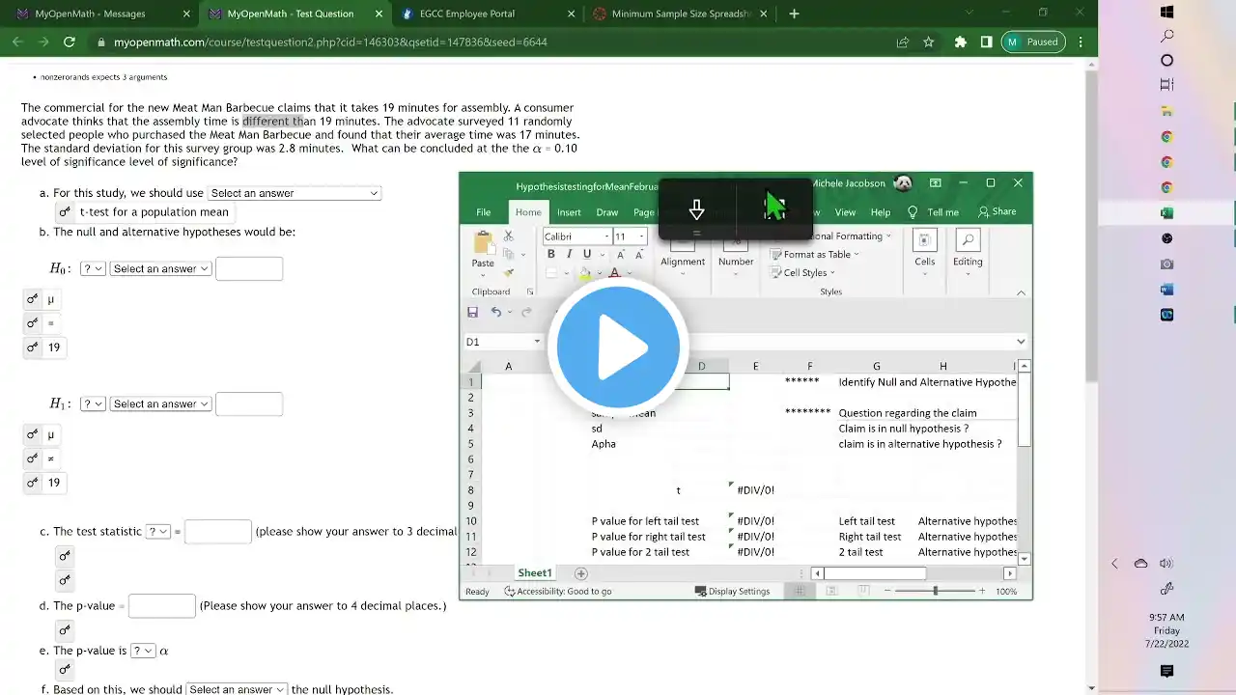Screen dimensions: 1236x695
Task: Click the Undo arrow icon in Excel
Action: 495,312
